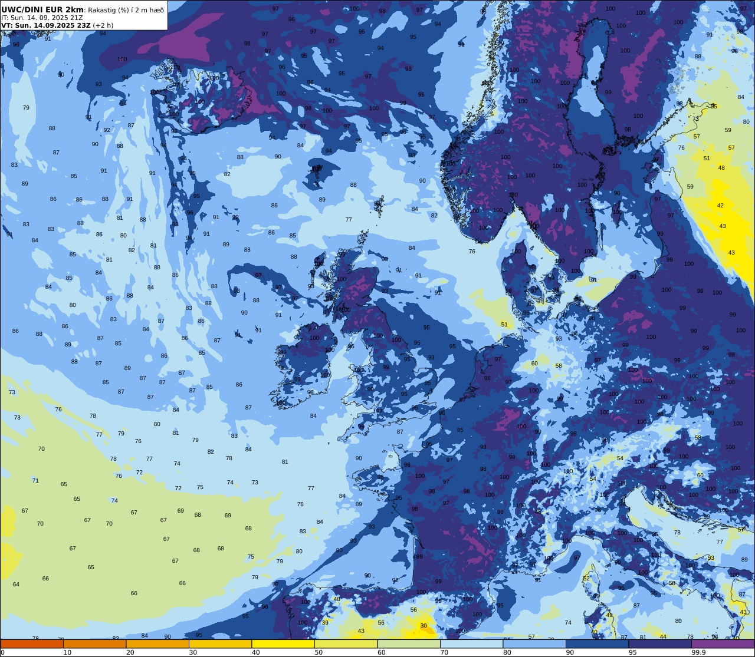This screenshot has height=657, width=755.
Task: Click the bright yellow 40–50 legend segment
Action: (x=283, y=643)
